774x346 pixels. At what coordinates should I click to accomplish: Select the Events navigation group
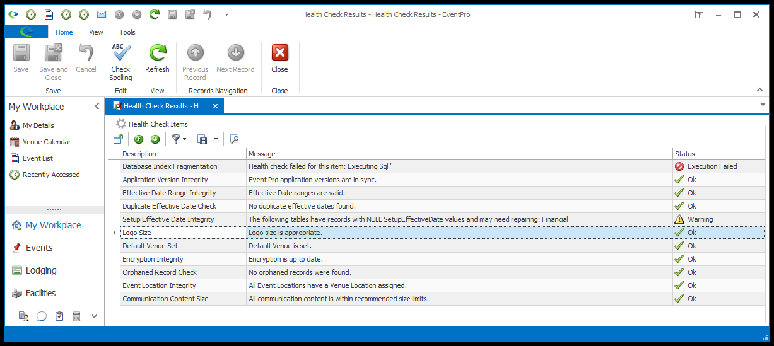pyautogui.click(x=54, y=248)
